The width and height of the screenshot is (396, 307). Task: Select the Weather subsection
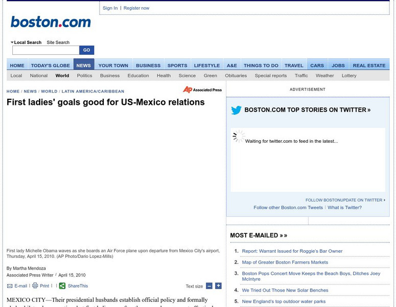click(325, 76)
